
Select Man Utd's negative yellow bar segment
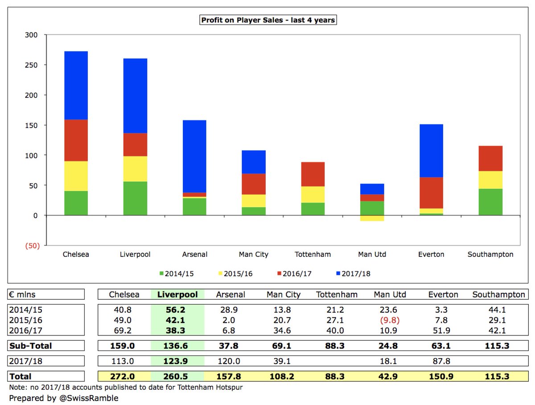coord(372,218)
